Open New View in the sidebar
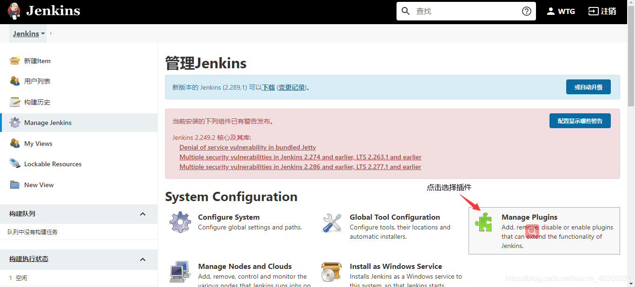Viewport: 635px width, 287px height. (x=39, y=185)
